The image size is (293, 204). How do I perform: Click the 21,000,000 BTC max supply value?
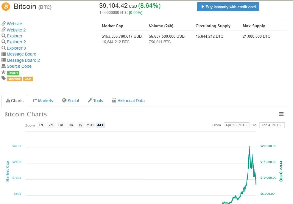[256, 36]
